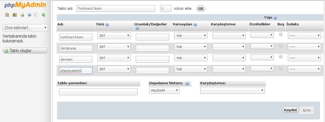Click the help icon next to Varsayılan
The height and width of the screenshot is (122, 325).
click(195, 25)
